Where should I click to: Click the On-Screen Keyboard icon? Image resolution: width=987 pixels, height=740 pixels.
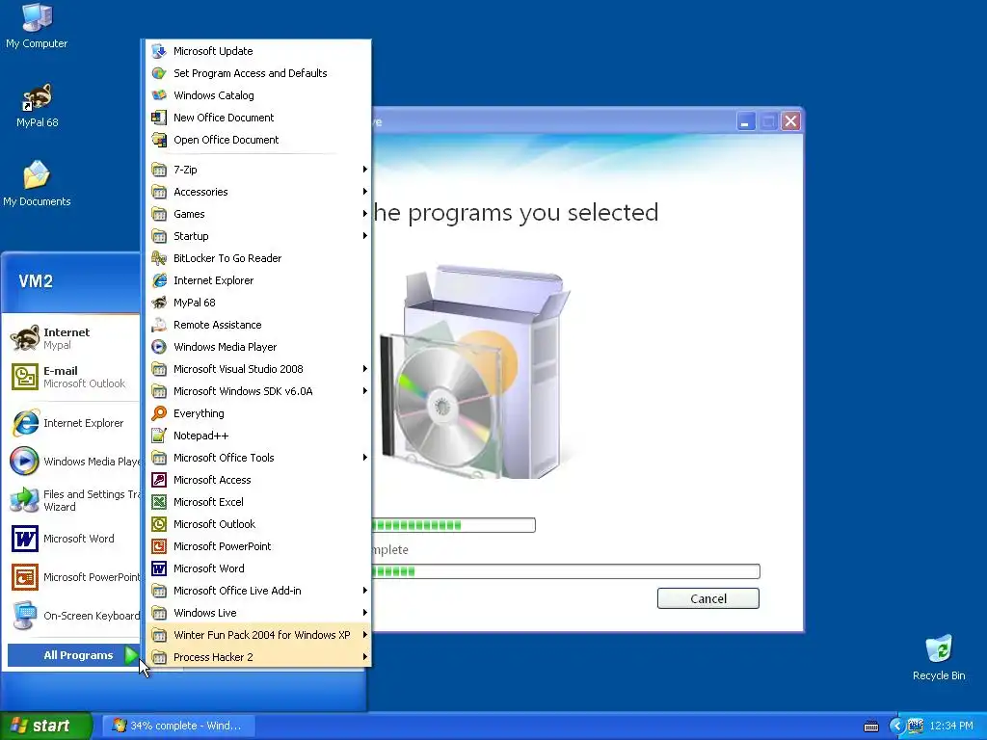[25, 616]
